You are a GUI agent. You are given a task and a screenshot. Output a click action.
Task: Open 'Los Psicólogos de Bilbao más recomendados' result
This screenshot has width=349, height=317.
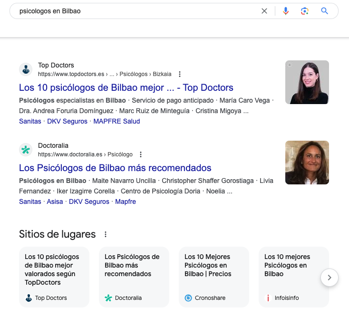(115, 168)
